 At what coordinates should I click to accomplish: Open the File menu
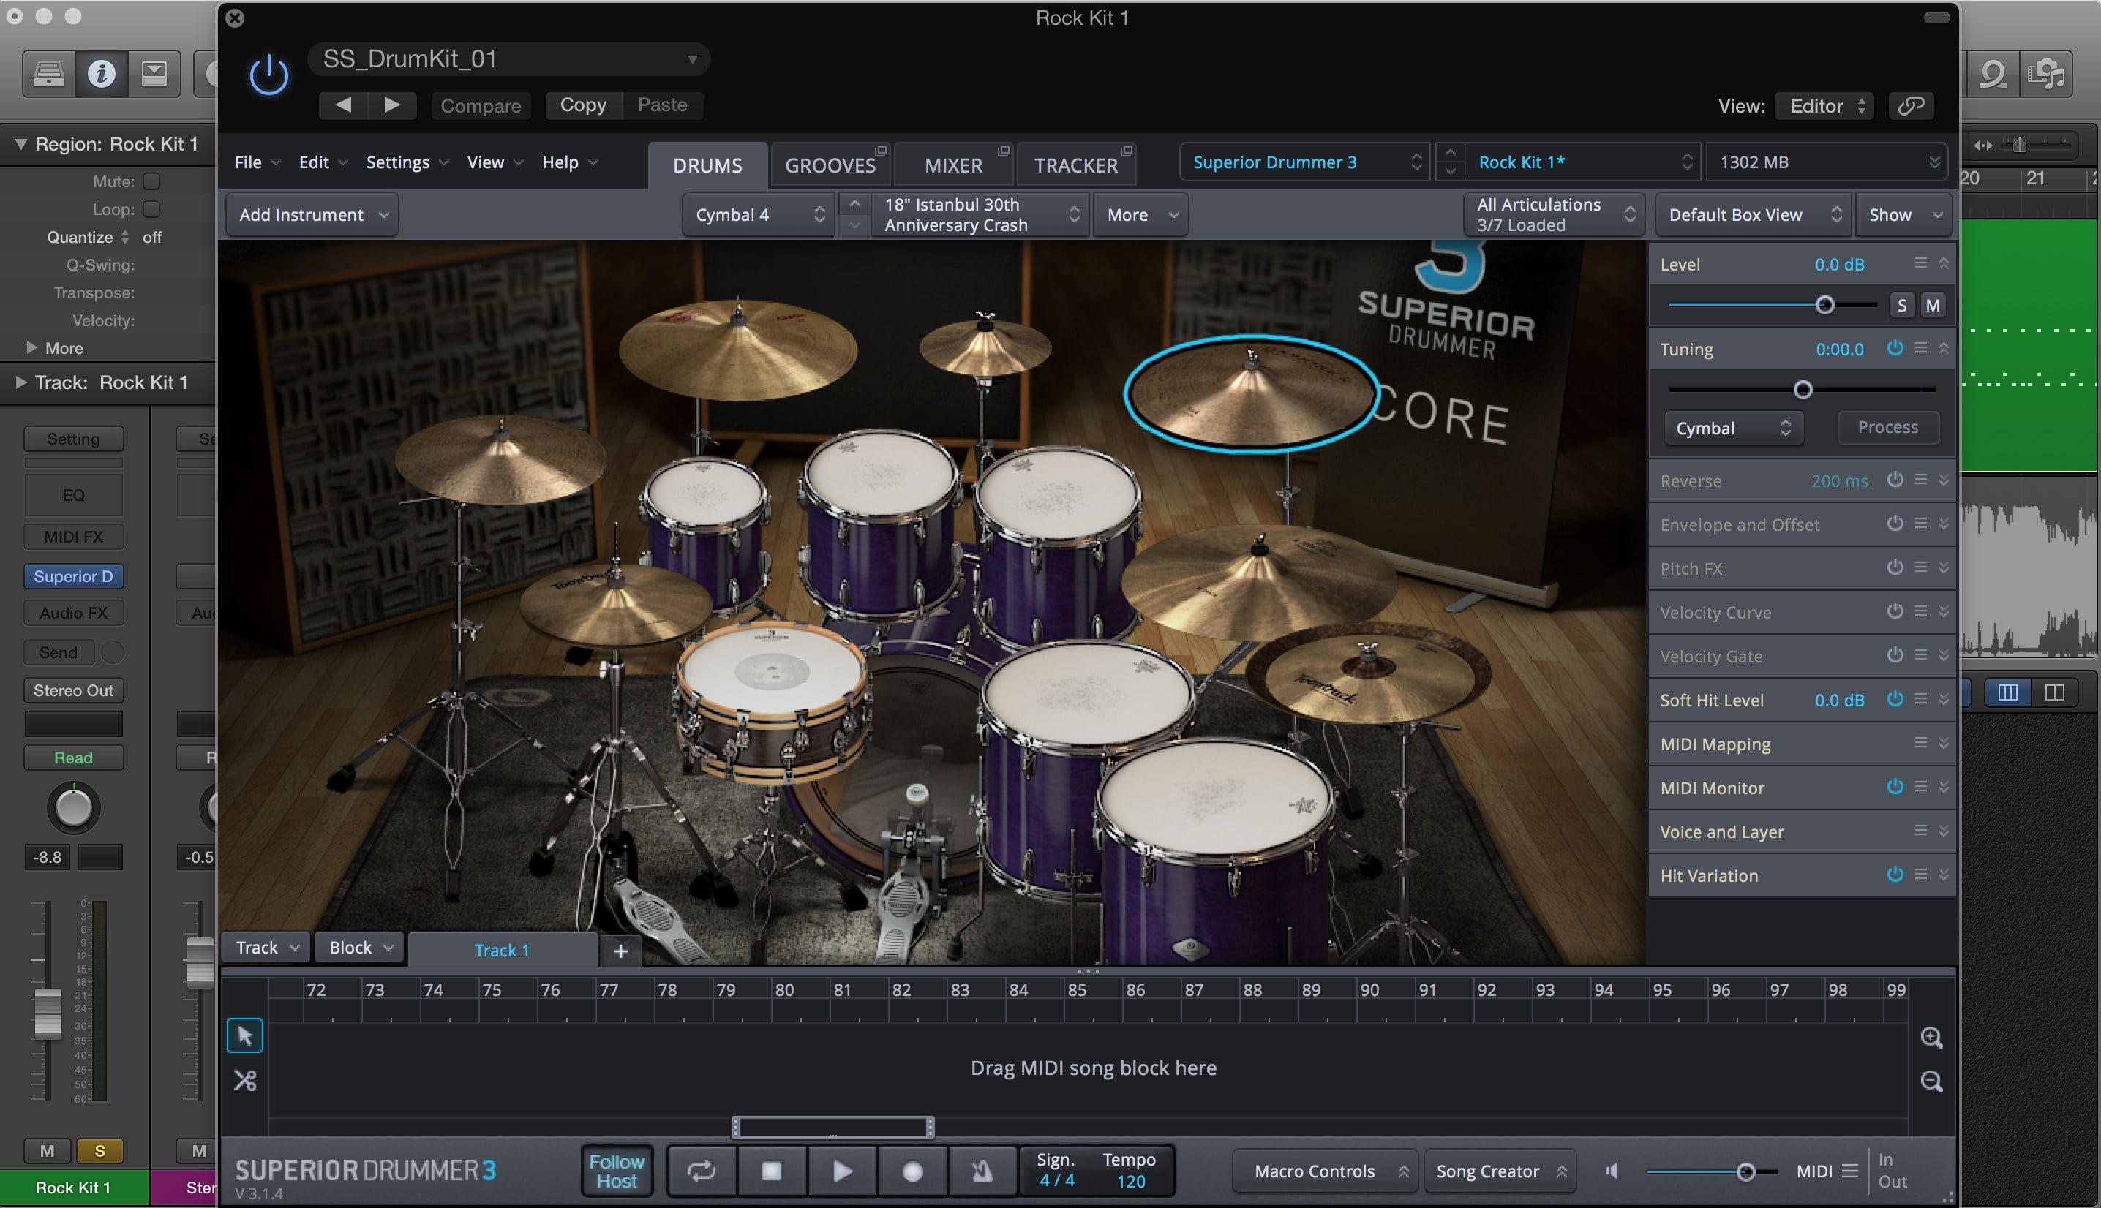point(258,162)
